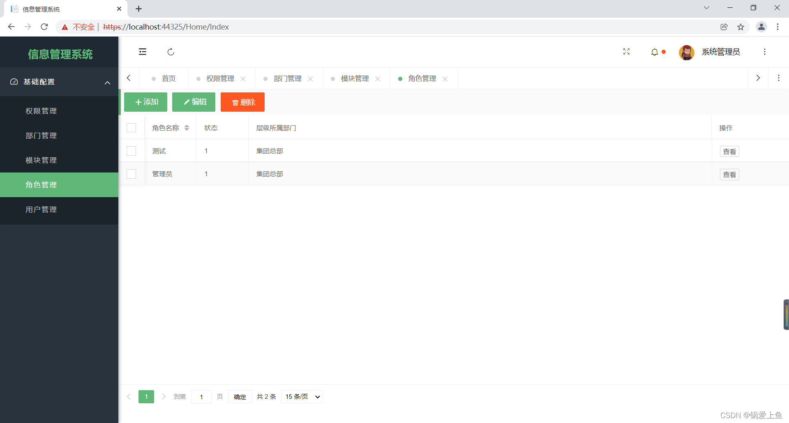Click 查看 for the 管理员 role
The width and height of the screenshot is (789, 423).
(729, 175)
